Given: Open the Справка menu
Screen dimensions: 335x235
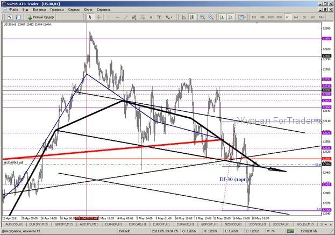Looking at the screenshot, I should (x=103, y=10).
